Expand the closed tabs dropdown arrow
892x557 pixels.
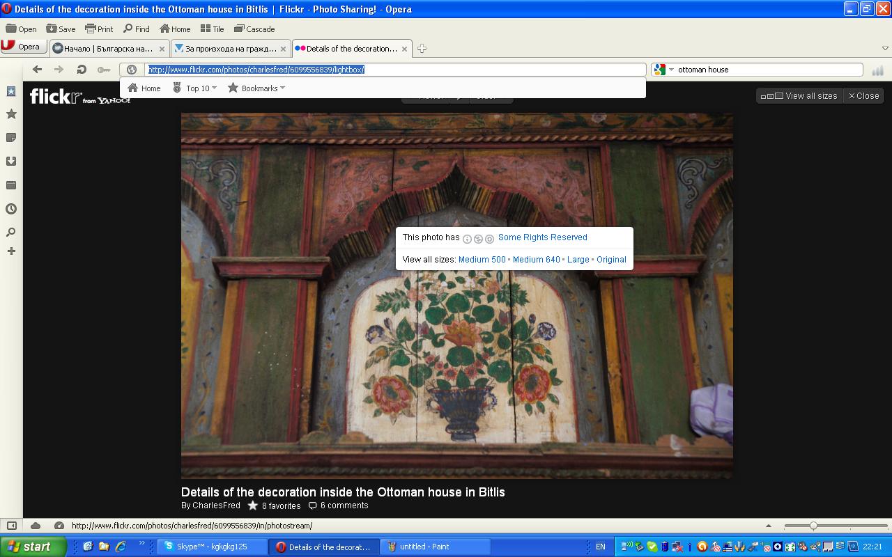pos(885,49)
